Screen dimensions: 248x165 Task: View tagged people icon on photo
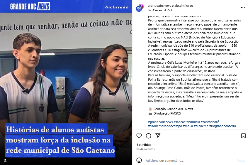coord(5,160)
